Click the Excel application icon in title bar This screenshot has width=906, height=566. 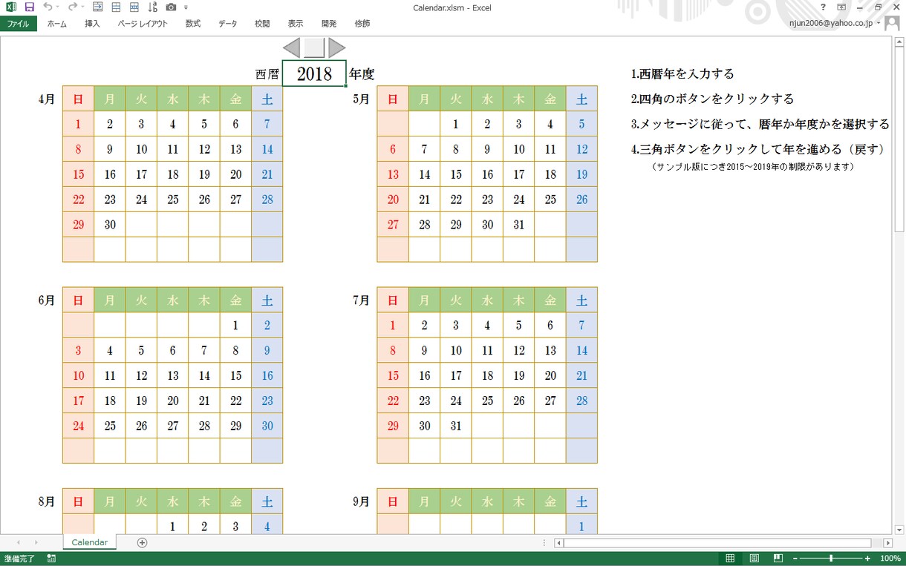[x=10, y=7]
